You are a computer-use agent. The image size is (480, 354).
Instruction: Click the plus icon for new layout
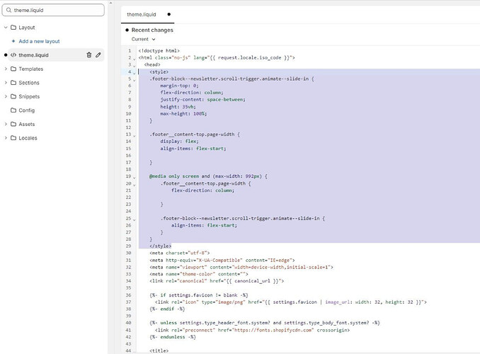(x=13, y=41)
